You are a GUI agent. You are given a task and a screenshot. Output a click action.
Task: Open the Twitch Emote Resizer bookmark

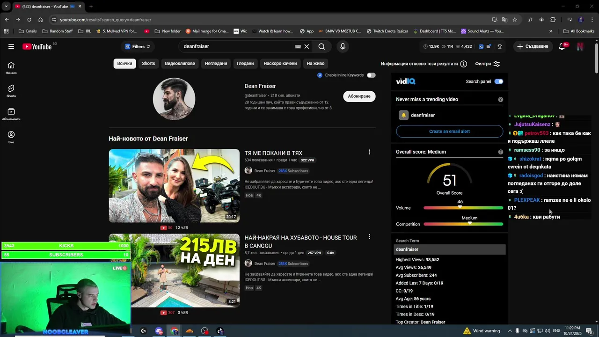[387, 31]
